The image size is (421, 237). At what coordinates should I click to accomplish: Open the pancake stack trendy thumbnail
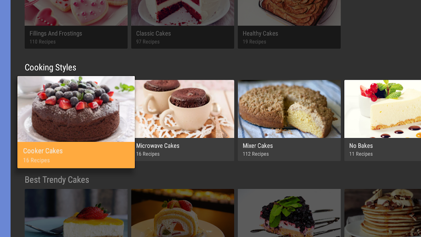pyautogui.click(x=383, y=213)
